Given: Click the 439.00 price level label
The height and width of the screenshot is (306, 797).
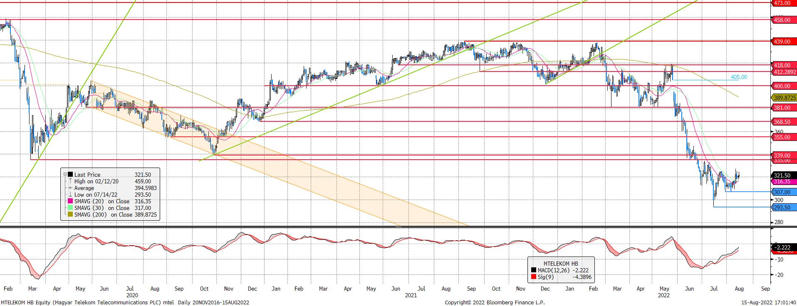Looking at the screenshot, I should 784,42.
